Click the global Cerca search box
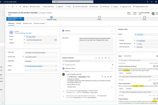158x105 pixels. point(73,2)
